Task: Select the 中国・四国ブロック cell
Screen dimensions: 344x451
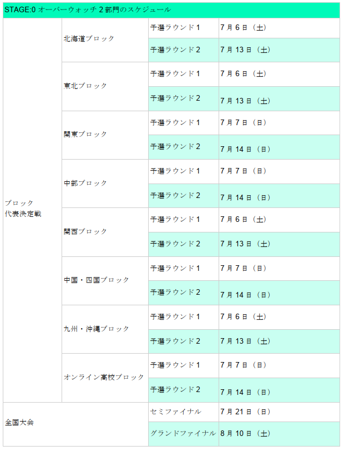Action: [105, 281]
